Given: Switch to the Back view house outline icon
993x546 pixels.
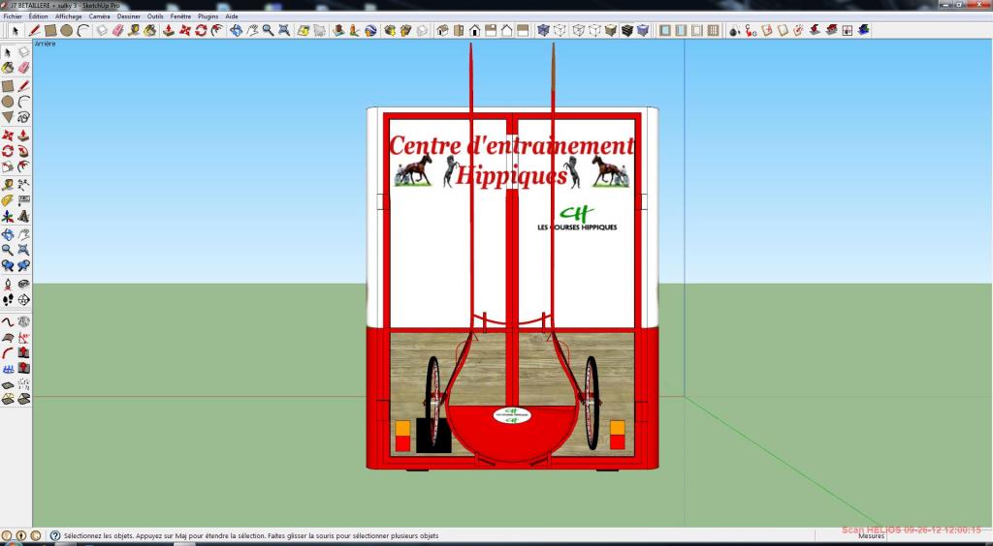Looking at the screenshot, I should click(x=506, y=30).
